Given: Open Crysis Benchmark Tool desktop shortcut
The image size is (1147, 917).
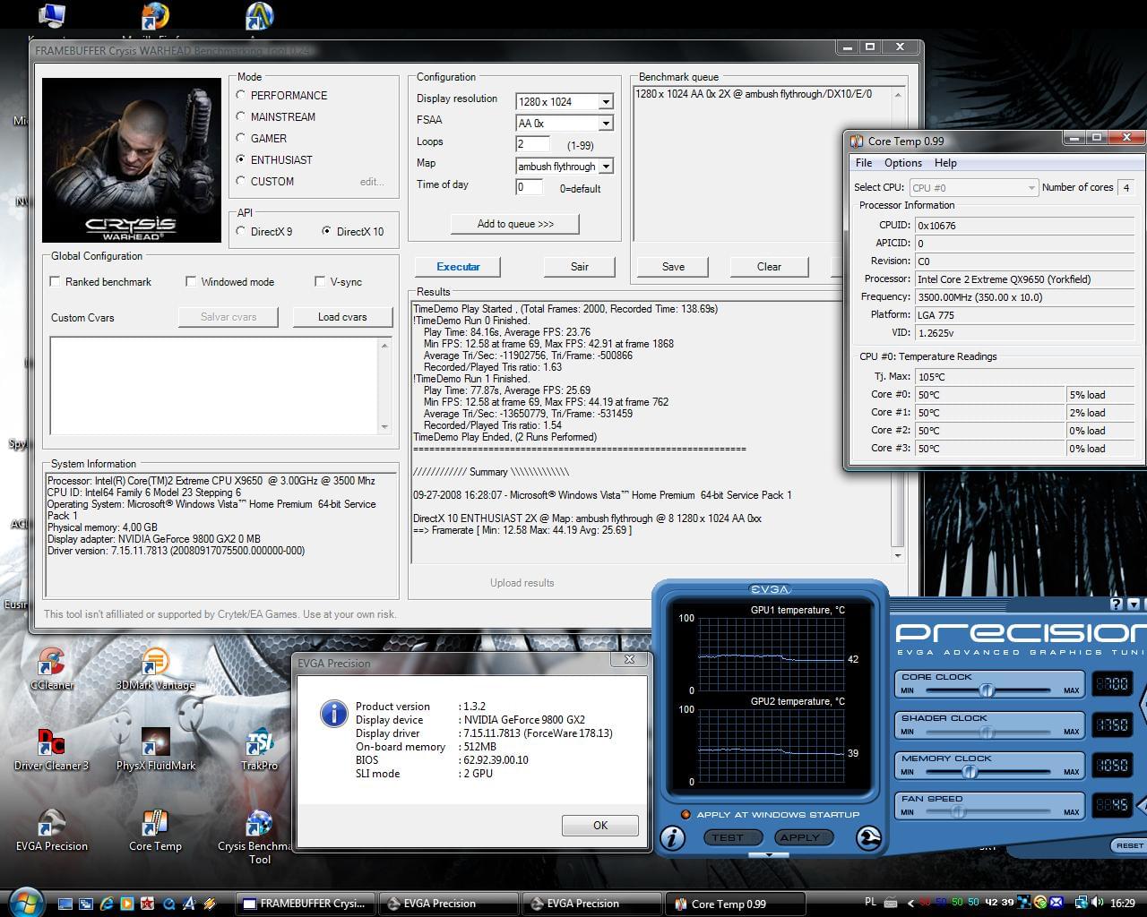Looking at the screenshot, I should pyautogui.click(x=259, y=836).
